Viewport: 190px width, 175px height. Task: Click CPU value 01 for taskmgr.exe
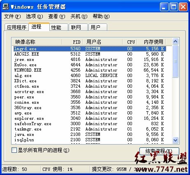click(130, 129)
